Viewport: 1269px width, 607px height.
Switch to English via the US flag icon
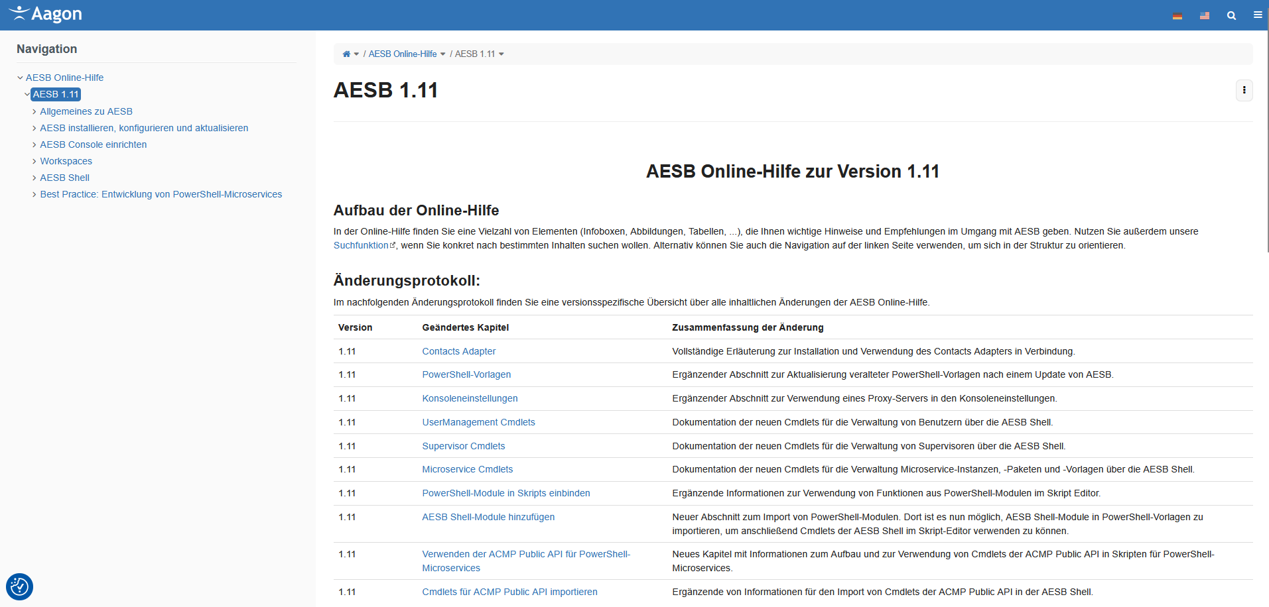click(x=1205, y=15)
